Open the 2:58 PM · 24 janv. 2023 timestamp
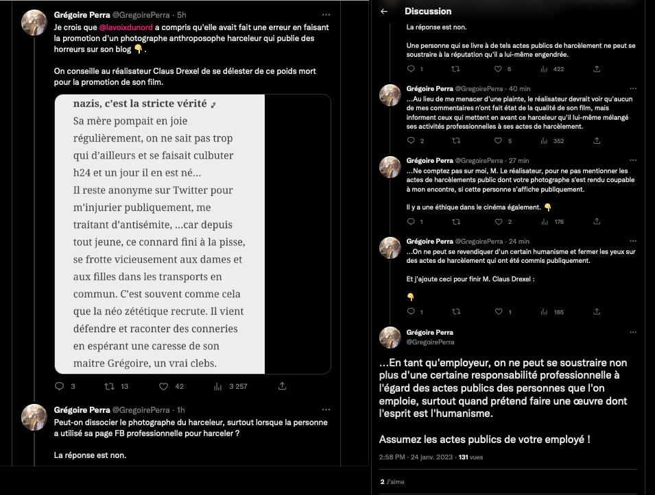655x495 pixels. click(415, 457)
